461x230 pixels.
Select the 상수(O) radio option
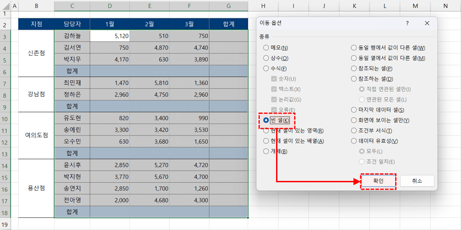pyautogui.click(x=276, y=58)
